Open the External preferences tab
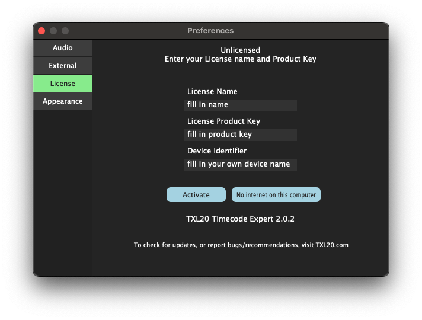Image resolution: width=422 pixels, height=320 pixels. (x=63, y=66)
